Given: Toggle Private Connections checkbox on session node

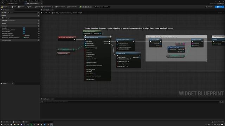Looking at the screenshot, I should click(x=96, y=48).
